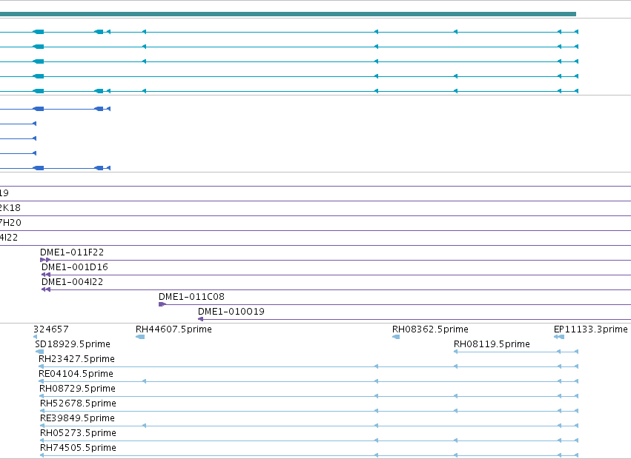Click the RH08362.5prime EST label
The height and width of the screenshot is (459, 631).
coord(430,329)
